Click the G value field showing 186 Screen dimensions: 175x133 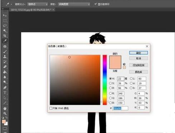121,98
